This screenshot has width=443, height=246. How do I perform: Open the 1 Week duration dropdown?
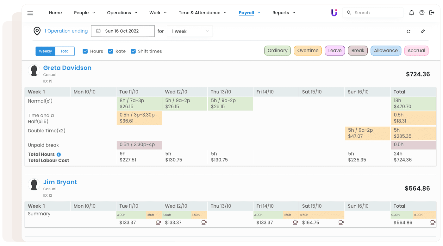(x=190, y=31)
